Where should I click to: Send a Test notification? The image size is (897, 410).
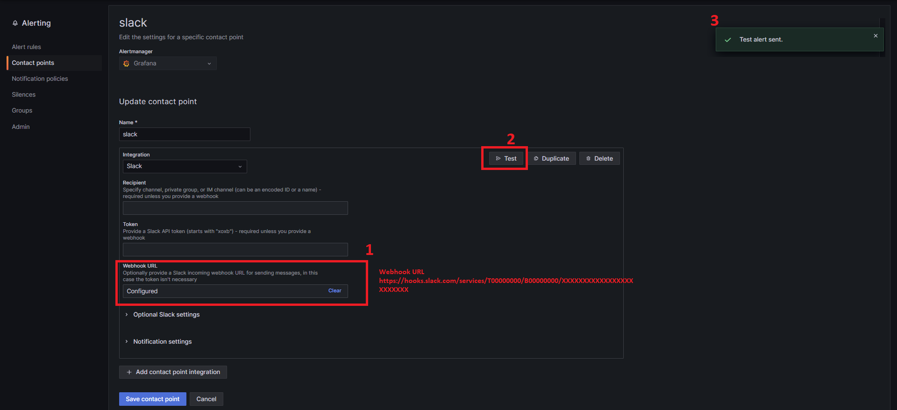pyautogui.click(x=506, y=158)
